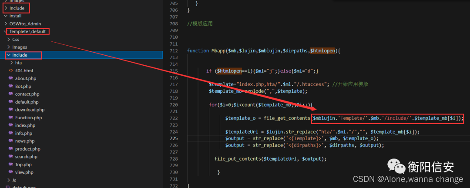Click the contact.php file icon

[x=11, y=94]
